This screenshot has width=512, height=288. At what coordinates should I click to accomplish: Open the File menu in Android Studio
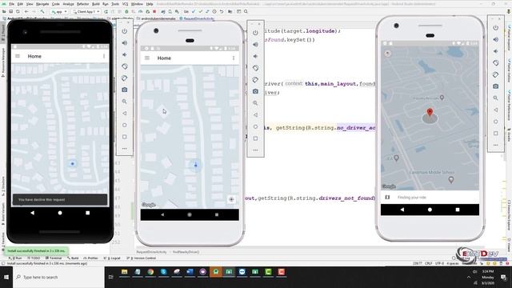pyautogui.click(x=11, y=4)
